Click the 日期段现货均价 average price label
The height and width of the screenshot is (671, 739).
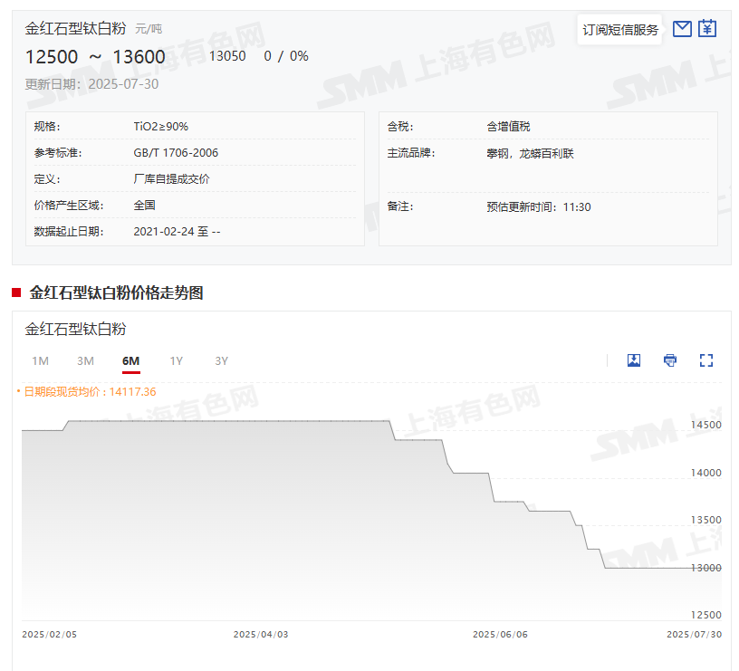click(88, 392)
